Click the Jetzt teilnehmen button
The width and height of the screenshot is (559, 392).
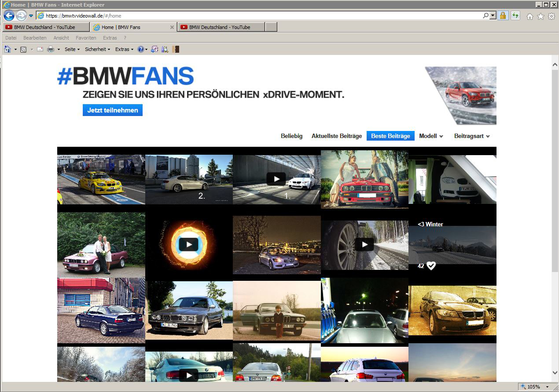[x=113, y=110]
